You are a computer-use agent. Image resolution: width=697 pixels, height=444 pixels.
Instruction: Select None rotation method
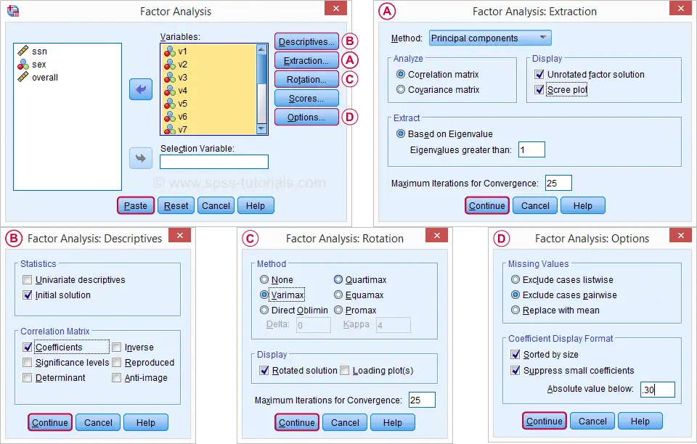(x=264, y=280)
